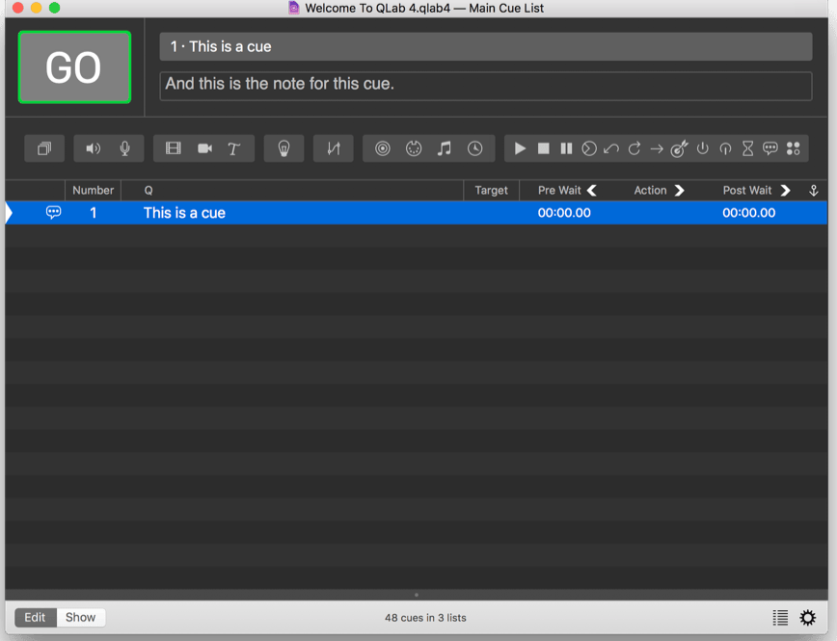The height and width of the screenshot is (641, 837).
Task: Switch to Show mode
Action: pos(81,618)
